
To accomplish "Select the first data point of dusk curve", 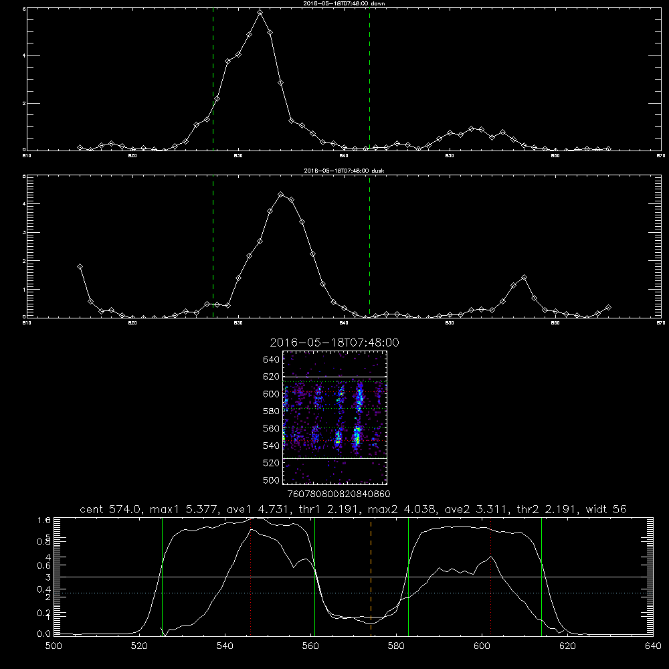I will click(80, 267).
